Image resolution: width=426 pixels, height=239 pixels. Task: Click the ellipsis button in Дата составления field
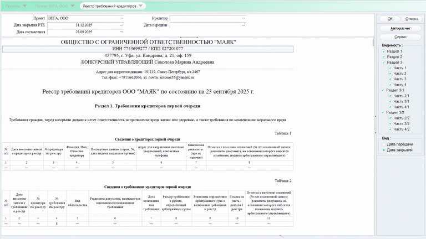[x=121, y=32]
